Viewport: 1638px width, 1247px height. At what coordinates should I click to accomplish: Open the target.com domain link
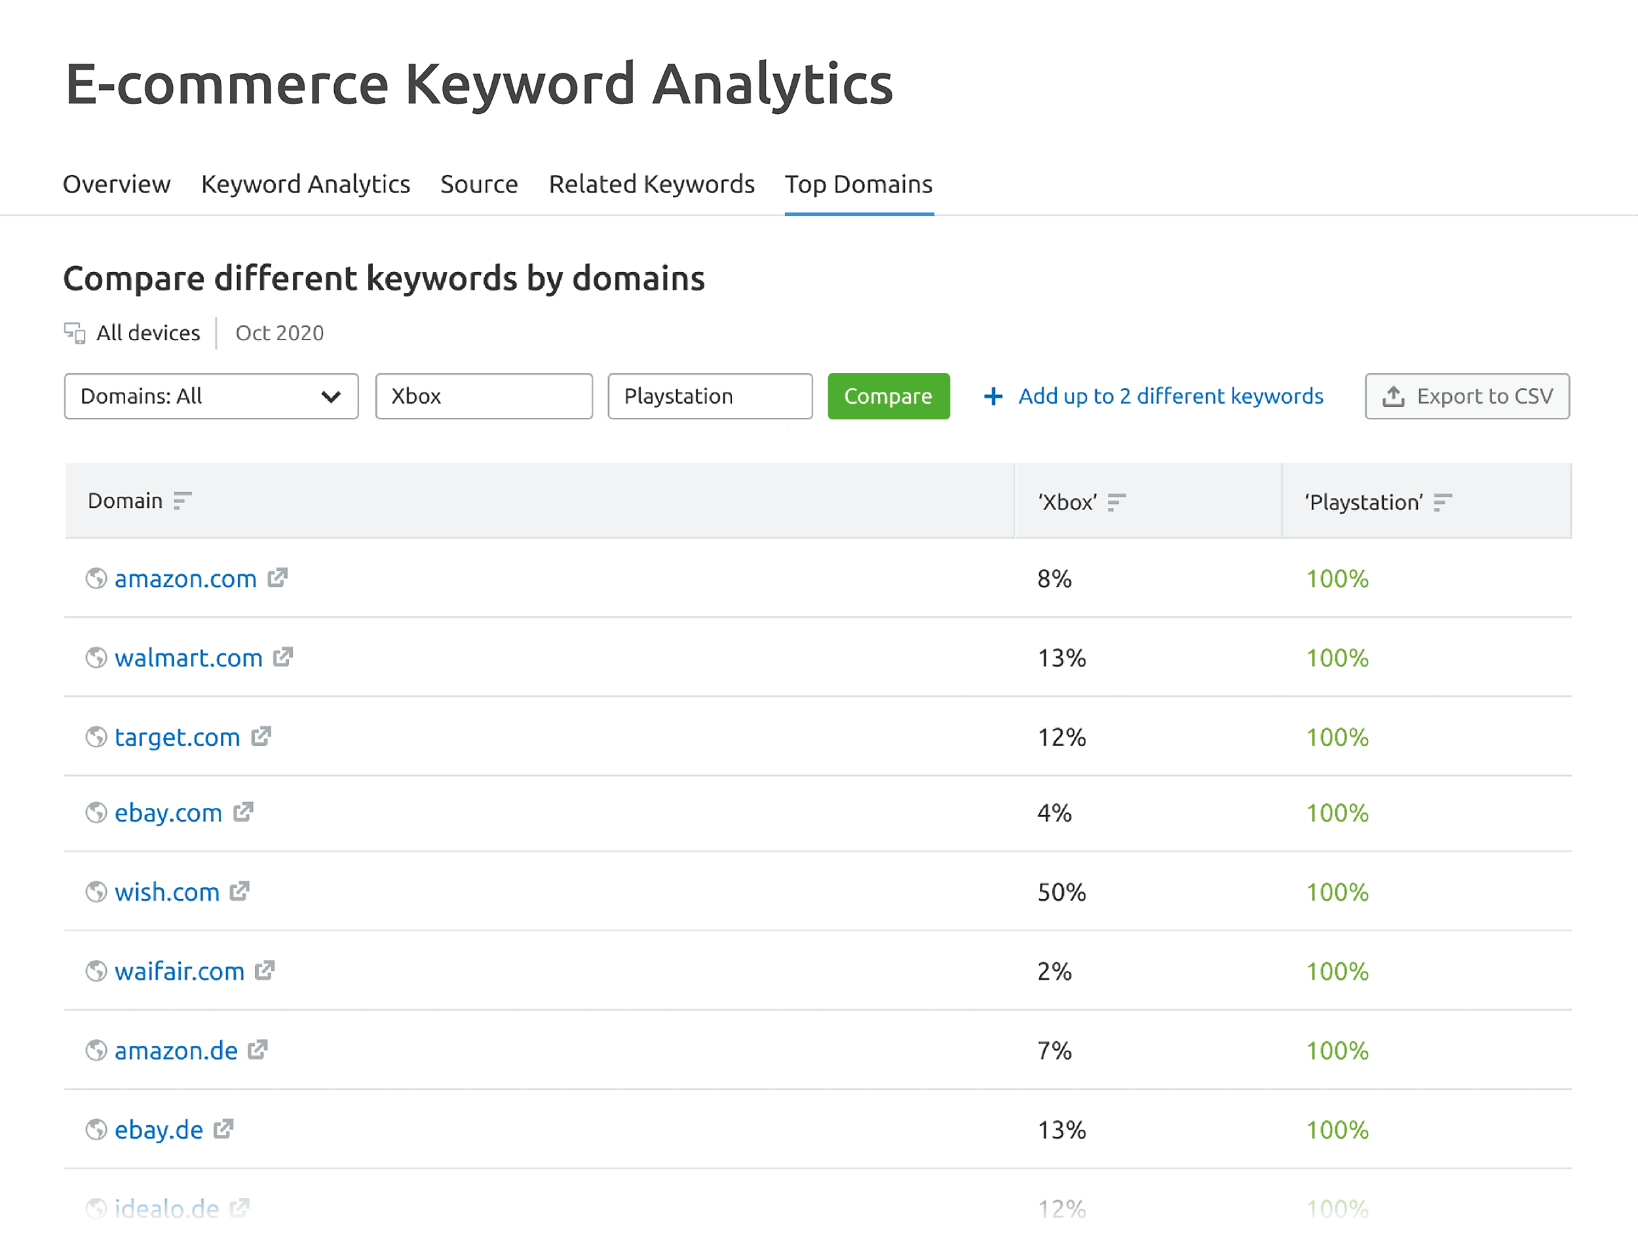click(178, 737)
